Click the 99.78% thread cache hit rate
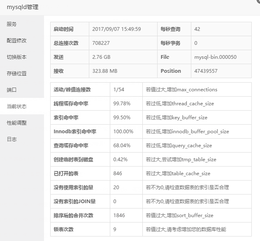The height and width of the screenshot is (241, 260). [x=122, y=104]
